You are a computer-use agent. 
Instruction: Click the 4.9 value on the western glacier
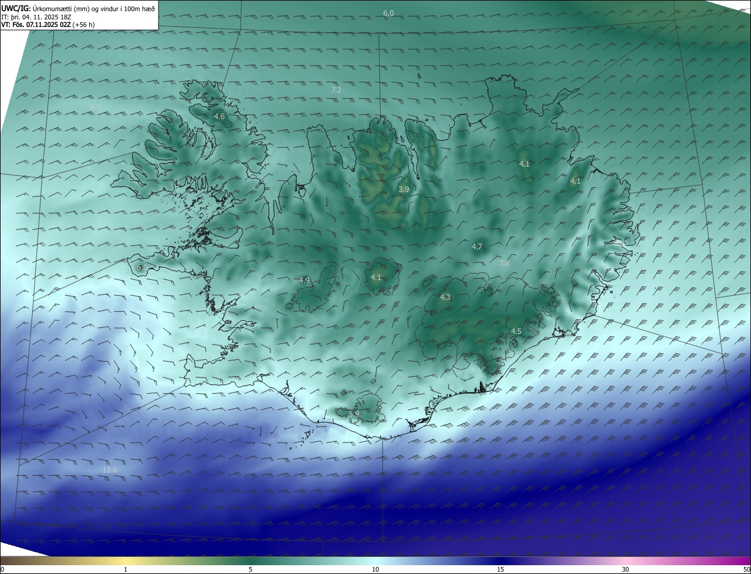[304, 281]
